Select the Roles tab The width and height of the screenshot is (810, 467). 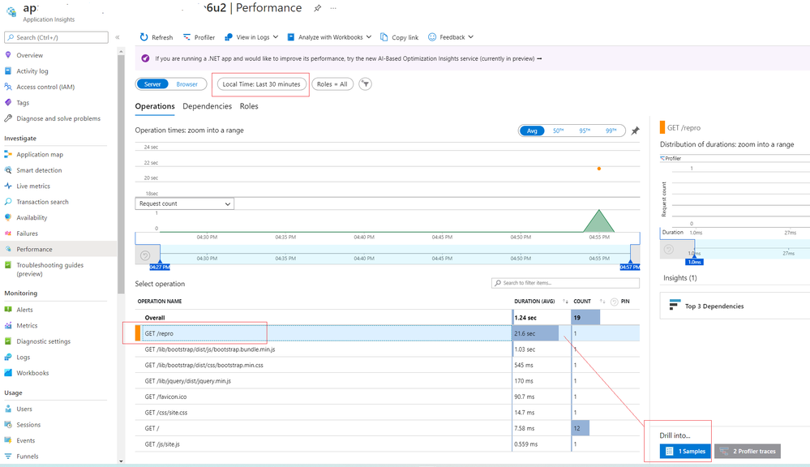[249, 106]
